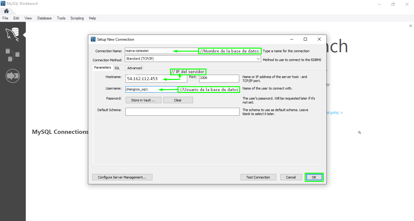Expand the Connection Method dropdown

pyautogui.click(x=258, y=59)
